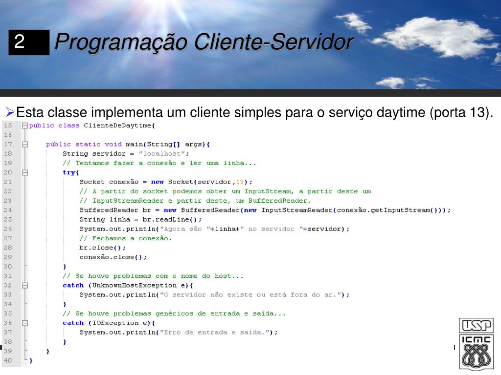
Task: Click line number 32 in the gutter
Action: tap(8, 285)
